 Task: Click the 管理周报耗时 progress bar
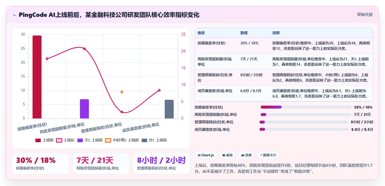(x=304, y=122)
